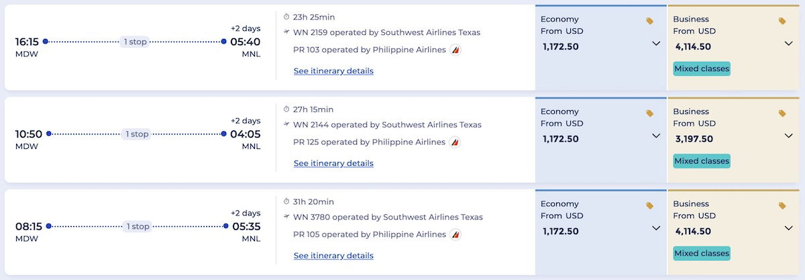Click the price tag icon on the 10:50 flight Economy fare
Image resolution: width=805 pixels, height=280 pixels.
649,113
